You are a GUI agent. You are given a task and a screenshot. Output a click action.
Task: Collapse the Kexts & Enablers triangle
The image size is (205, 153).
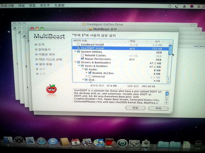[79, 66]
